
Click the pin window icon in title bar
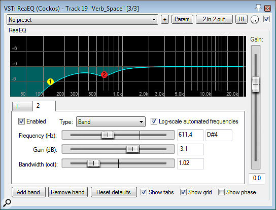click(258, 8)
